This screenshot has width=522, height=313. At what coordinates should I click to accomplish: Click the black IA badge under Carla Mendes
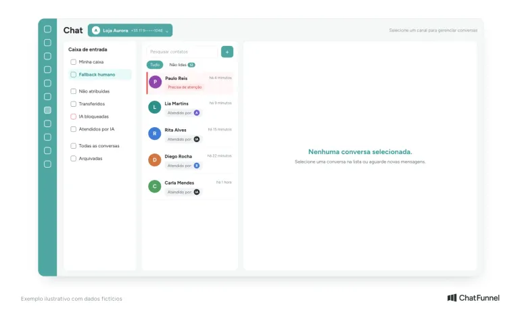point(197,192)
